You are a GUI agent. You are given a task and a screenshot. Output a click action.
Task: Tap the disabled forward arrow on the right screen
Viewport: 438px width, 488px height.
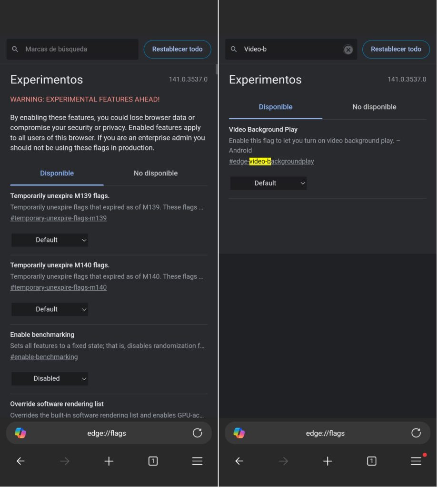[x=283, y=461]
